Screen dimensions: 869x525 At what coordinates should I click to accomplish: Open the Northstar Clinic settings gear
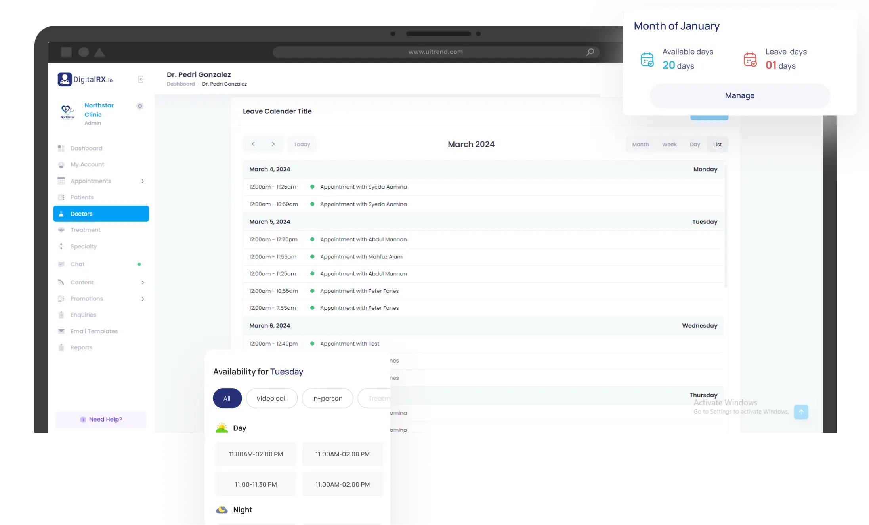(x=139, y=106)
